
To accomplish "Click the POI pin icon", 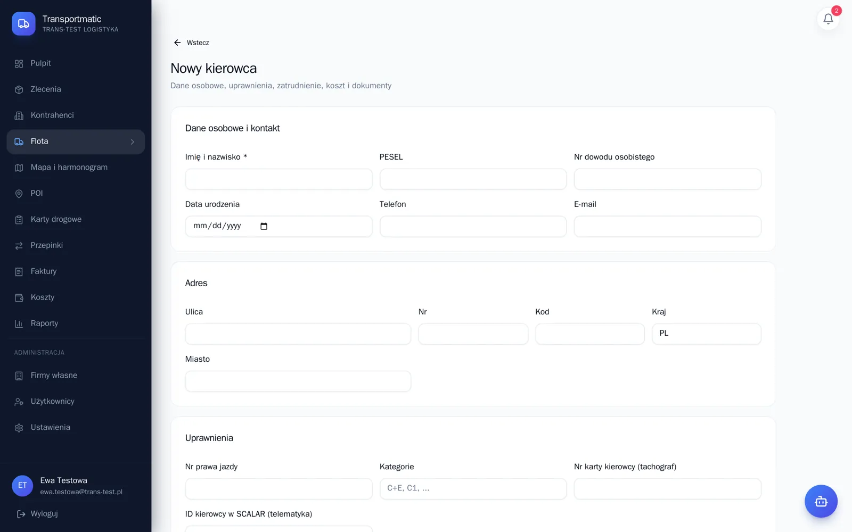I will (x=19, y=194).
